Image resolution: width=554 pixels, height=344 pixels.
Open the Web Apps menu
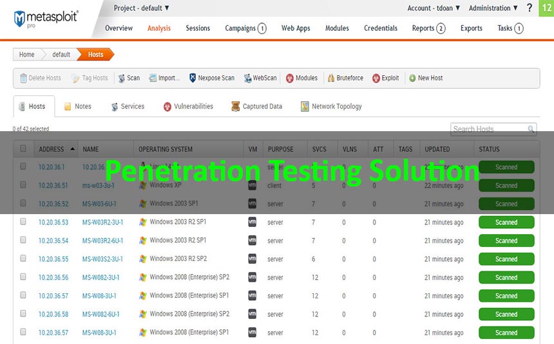[x=296, y=28]
